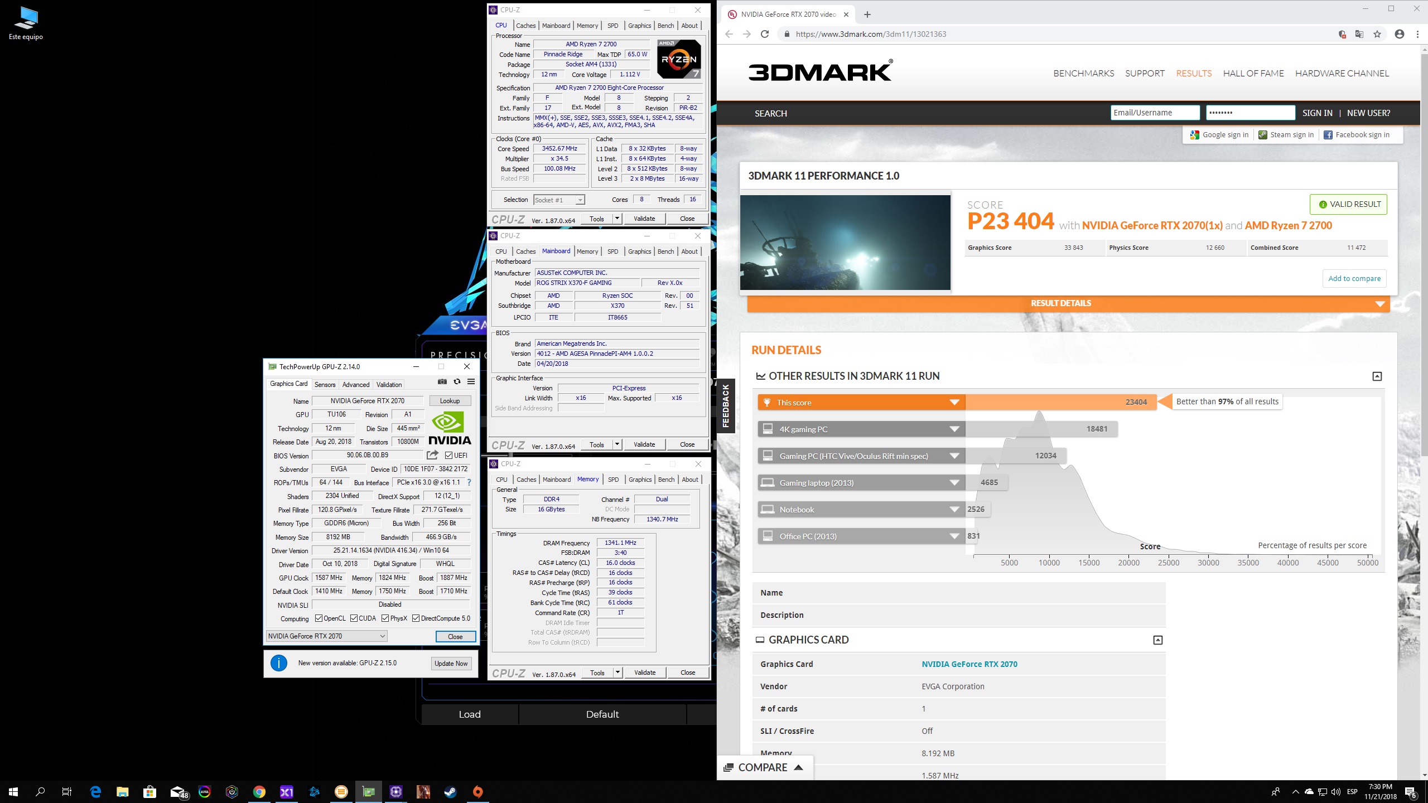Screen dimensions: 1428x803
Task: Expand the Gaming laptop (2013) dropdown
Action: pyautogui.click(x=954, y=482)
